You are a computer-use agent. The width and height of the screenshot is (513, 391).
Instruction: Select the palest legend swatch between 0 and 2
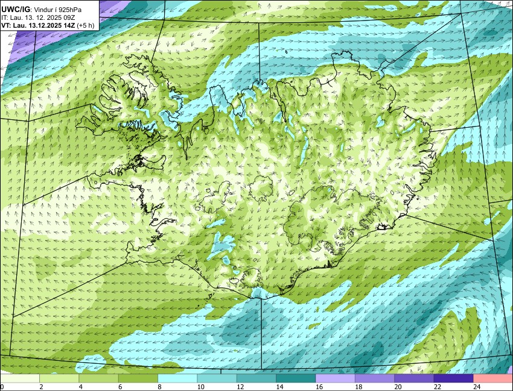point(20,378)
